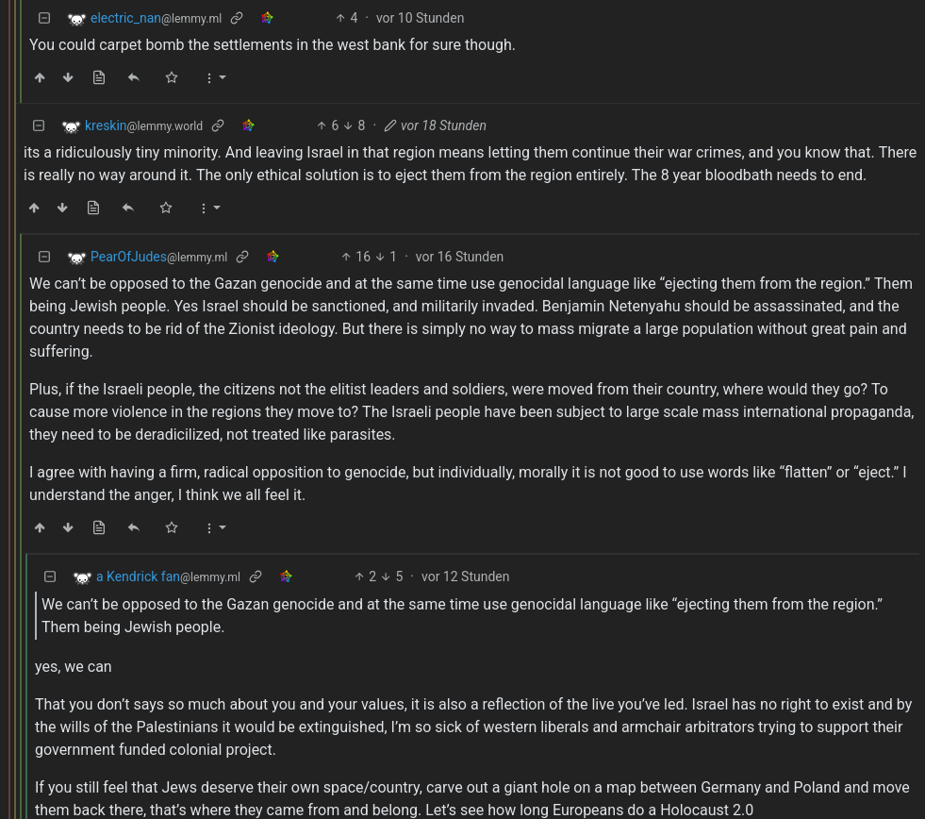Downvote kreskin's comment
The height and width of the screenshot is (819, 925).
[x=62, y=208]
